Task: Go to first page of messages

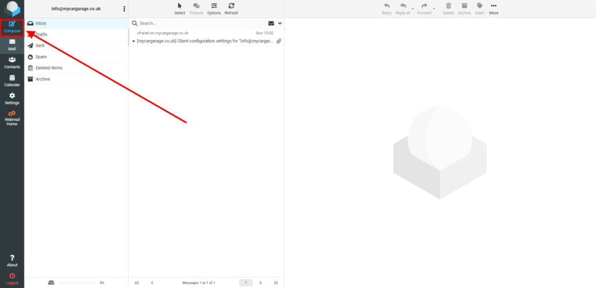Action: tap(137, 283)
